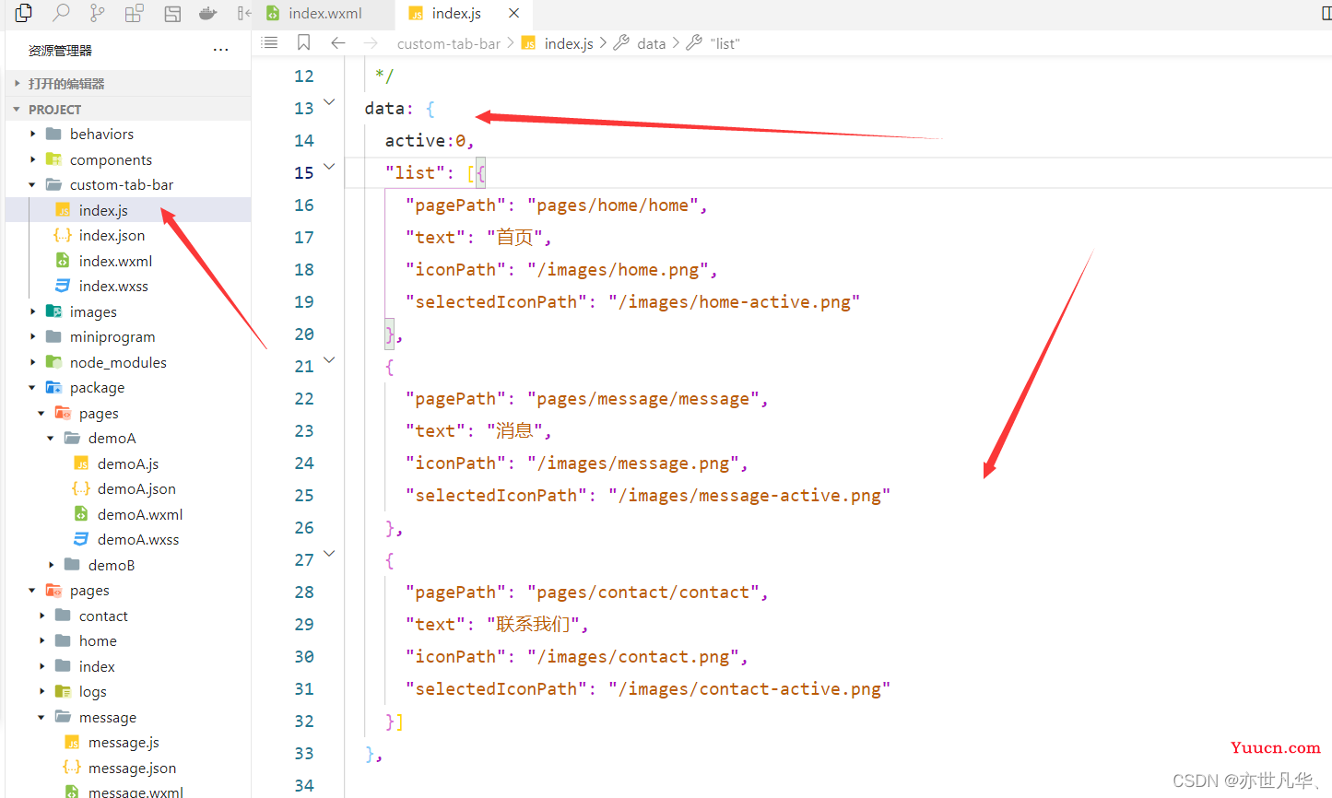Fold the object at line 21
The image size is (1332, 798).
329,360
